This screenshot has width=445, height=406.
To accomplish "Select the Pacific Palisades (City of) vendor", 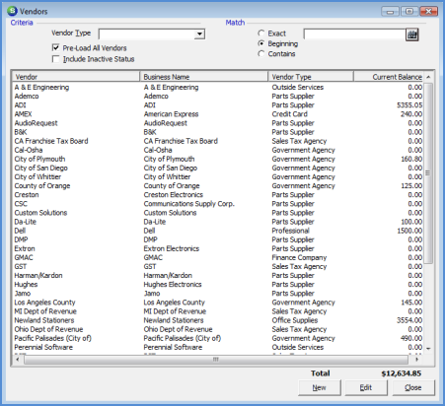I will pyautogui.click(x=218, y=338).
